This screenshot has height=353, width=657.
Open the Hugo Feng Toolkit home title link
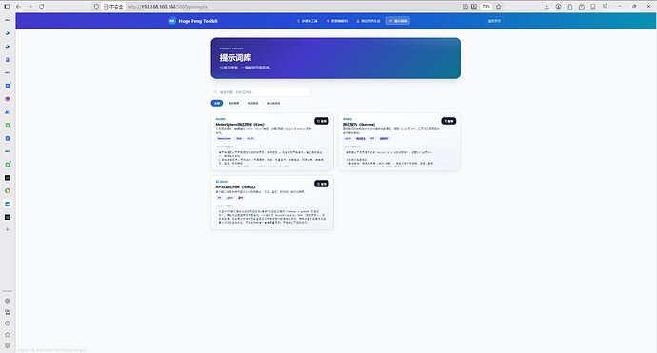198,21
